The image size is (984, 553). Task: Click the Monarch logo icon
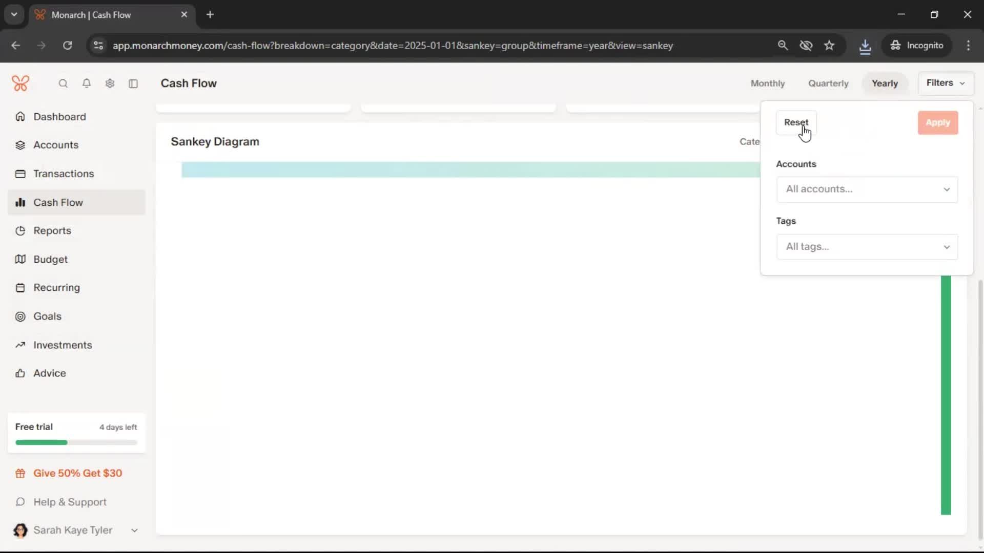click(20, 83)
